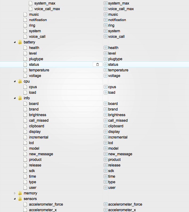Click the target icon beside right-column music
Screen dimensions: 189x212
point(106,14)
